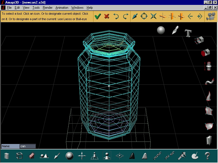Expand the Windows menu

click(x=77, y=8)
